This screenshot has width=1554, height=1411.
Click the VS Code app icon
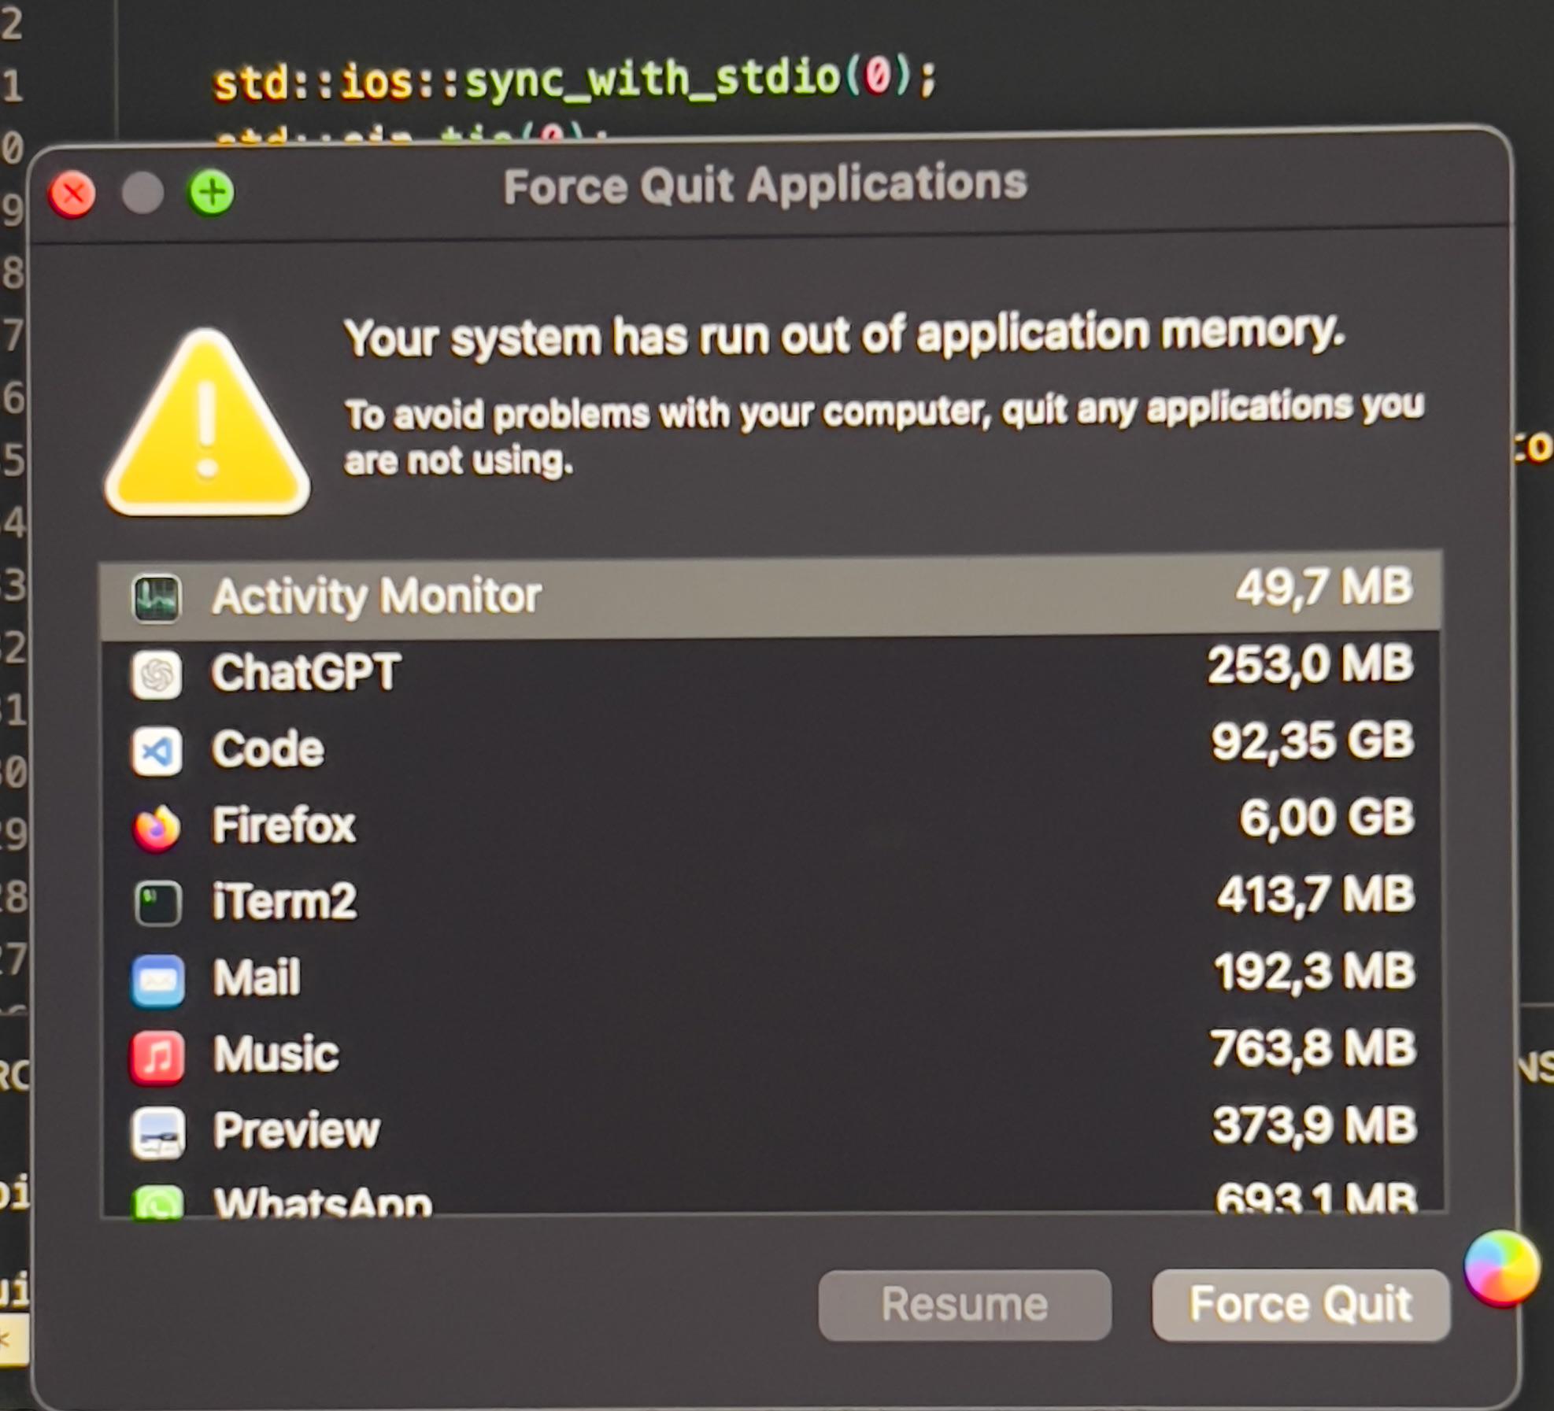[157, 752]
